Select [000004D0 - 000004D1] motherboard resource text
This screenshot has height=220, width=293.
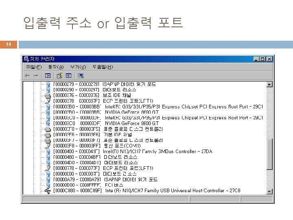tap(96, 163)
